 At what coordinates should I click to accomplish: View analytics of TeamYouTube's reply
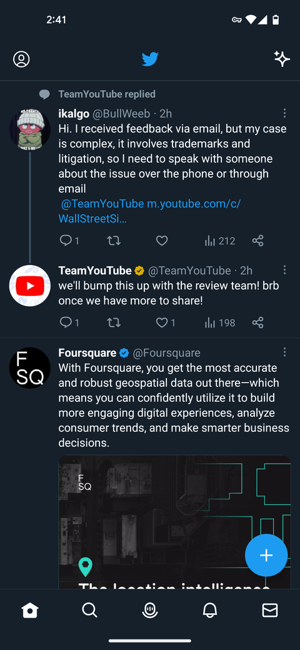pyautogui.click(x=220, y=322)
